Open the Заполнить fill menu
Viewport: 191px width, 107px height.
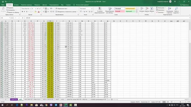[161, 10]
